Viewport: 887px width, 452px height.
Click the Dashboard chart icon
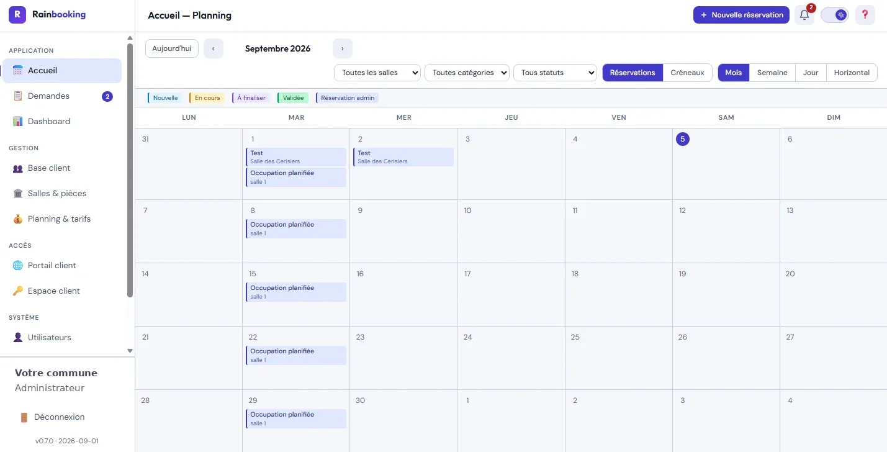click(x=18, y=122)
